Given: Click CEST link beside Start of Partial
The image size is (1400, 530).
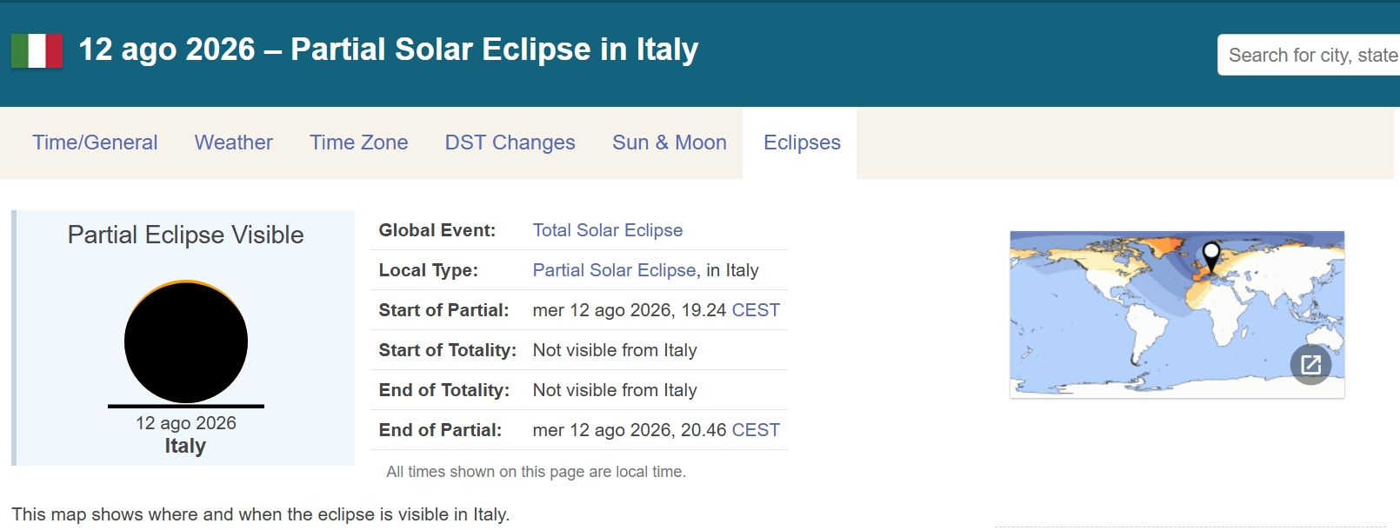Looking at the screenshot, I should point(756,310).
